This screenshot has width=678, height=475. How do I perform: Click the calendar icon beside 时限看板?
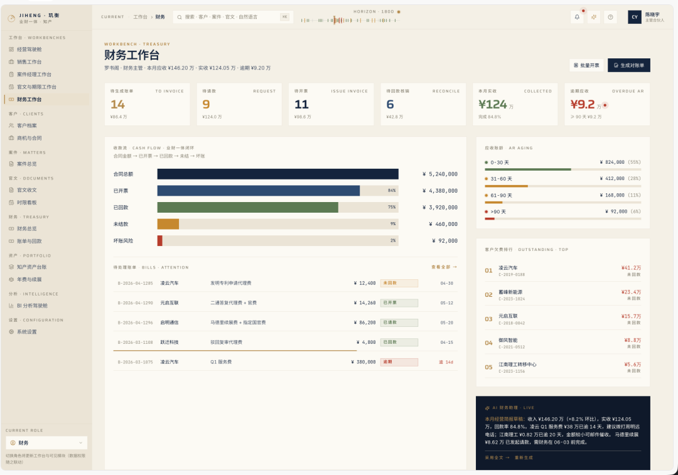pyautogui.click(x=11, y=202)
